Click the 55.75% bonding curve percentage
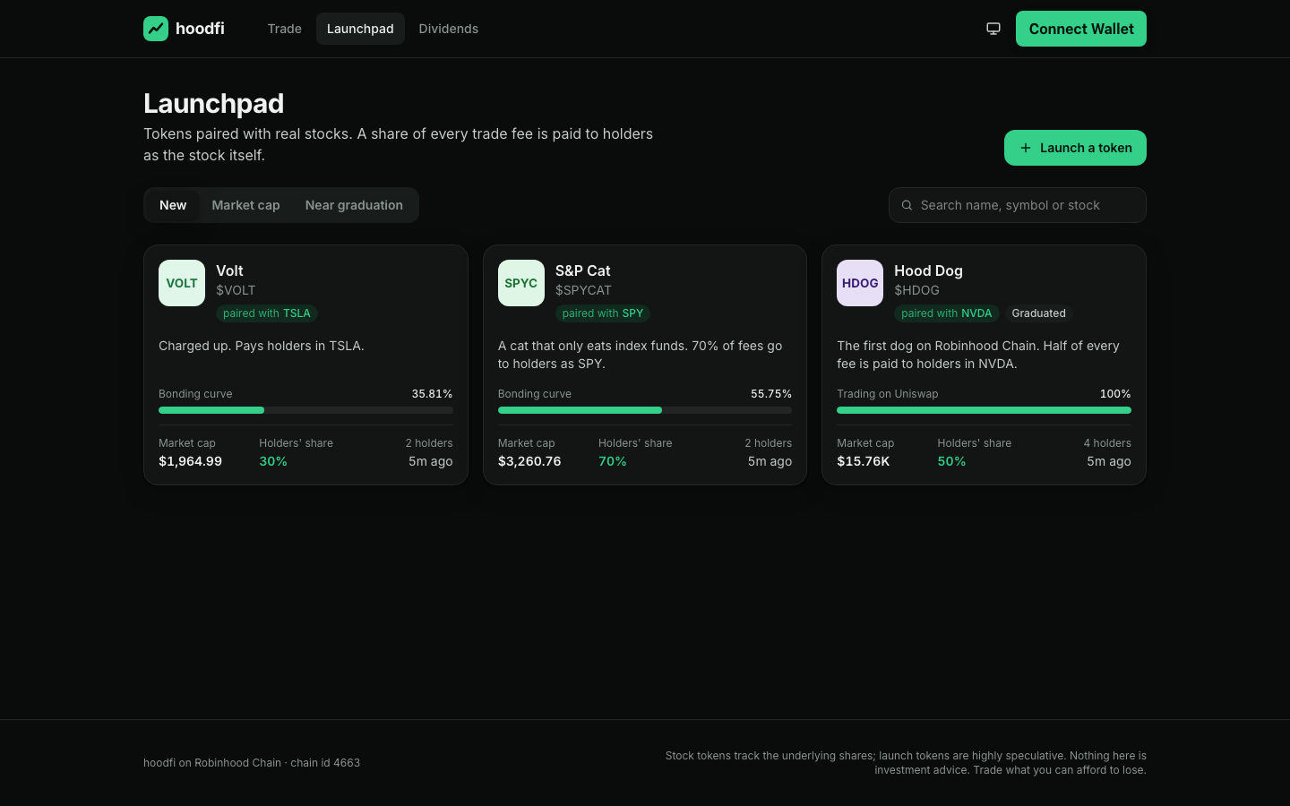Viewport: 1290px width, 806px height. point(771,394)
